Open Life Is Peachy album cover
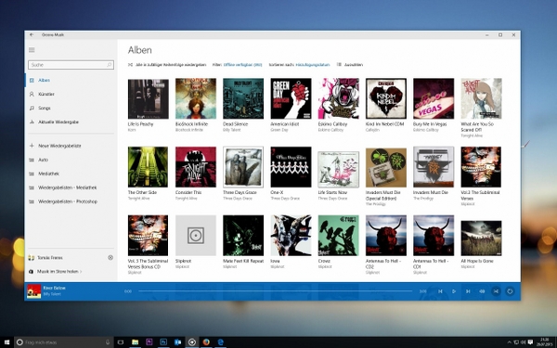Viewport: 557px width, 348px height. (149, 98)
